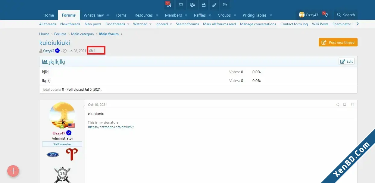The height and width of the screenshot is (183, 375).
Task: Open Manage conversations link
Action: (x=258, y=24)
